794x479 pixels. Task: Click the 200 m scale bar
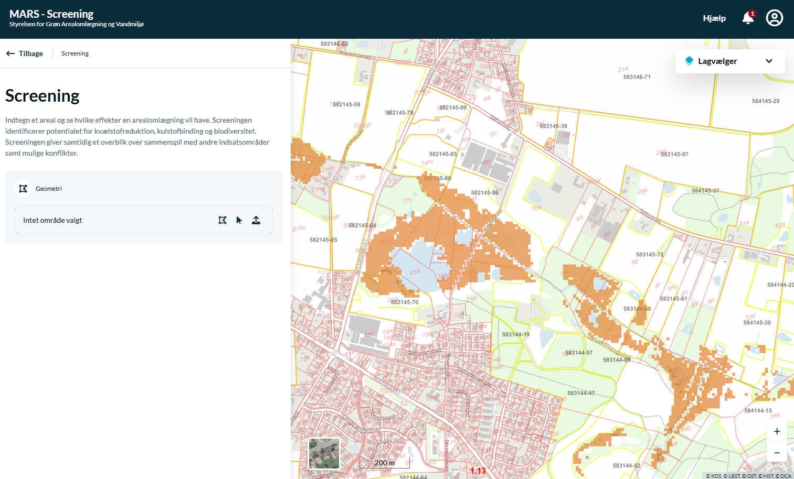tap(385, 463)
